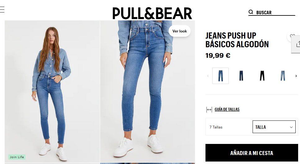This screenshot has height=164, width=300.
Task: Select the medium blue jeans color
Action: (220, 76)
